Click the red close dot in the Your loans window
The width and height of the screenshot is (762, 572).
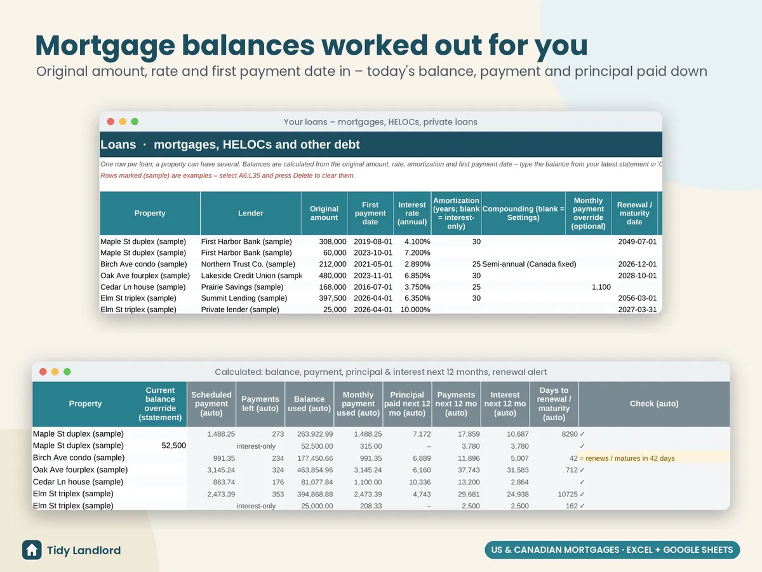coord(110,121)
